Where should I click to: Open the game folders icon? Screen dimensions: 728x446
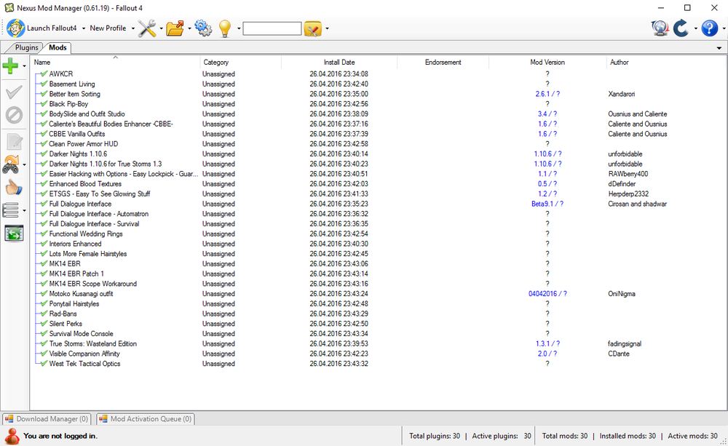[175, 28]
